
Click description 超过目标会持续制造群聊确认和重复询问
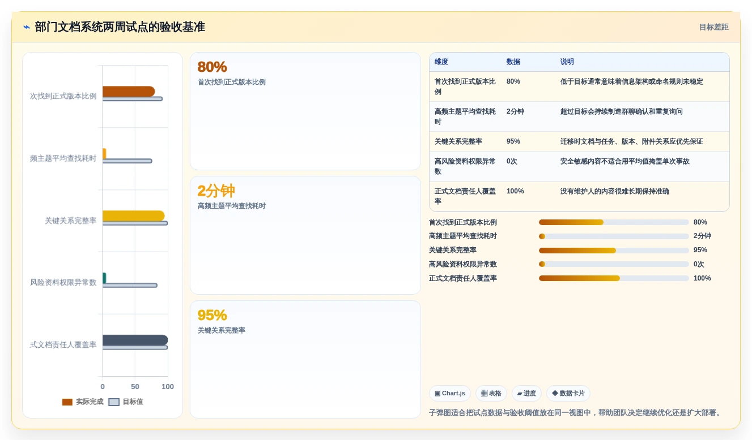tap(622, 111)
